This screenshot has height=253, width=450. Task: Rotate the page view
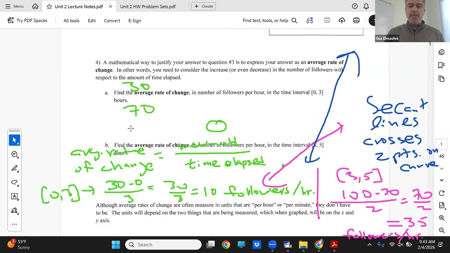coord(442,193)
